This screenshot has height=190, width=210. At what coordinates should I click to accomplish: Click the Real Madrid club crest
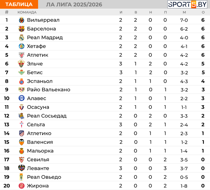pos(22,38)
